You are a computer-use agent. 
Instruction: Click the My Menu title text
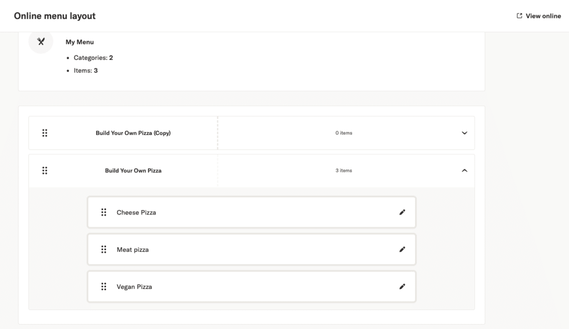pyautogui.click(x=79, y=42)
